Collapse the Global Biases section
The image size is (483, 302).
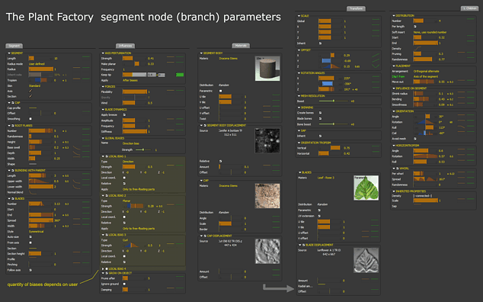103,138
